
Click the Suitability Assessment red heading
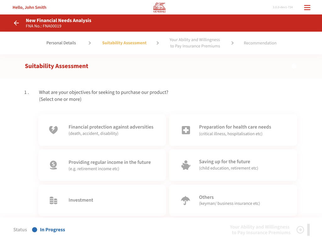click(x=57, y=66)
